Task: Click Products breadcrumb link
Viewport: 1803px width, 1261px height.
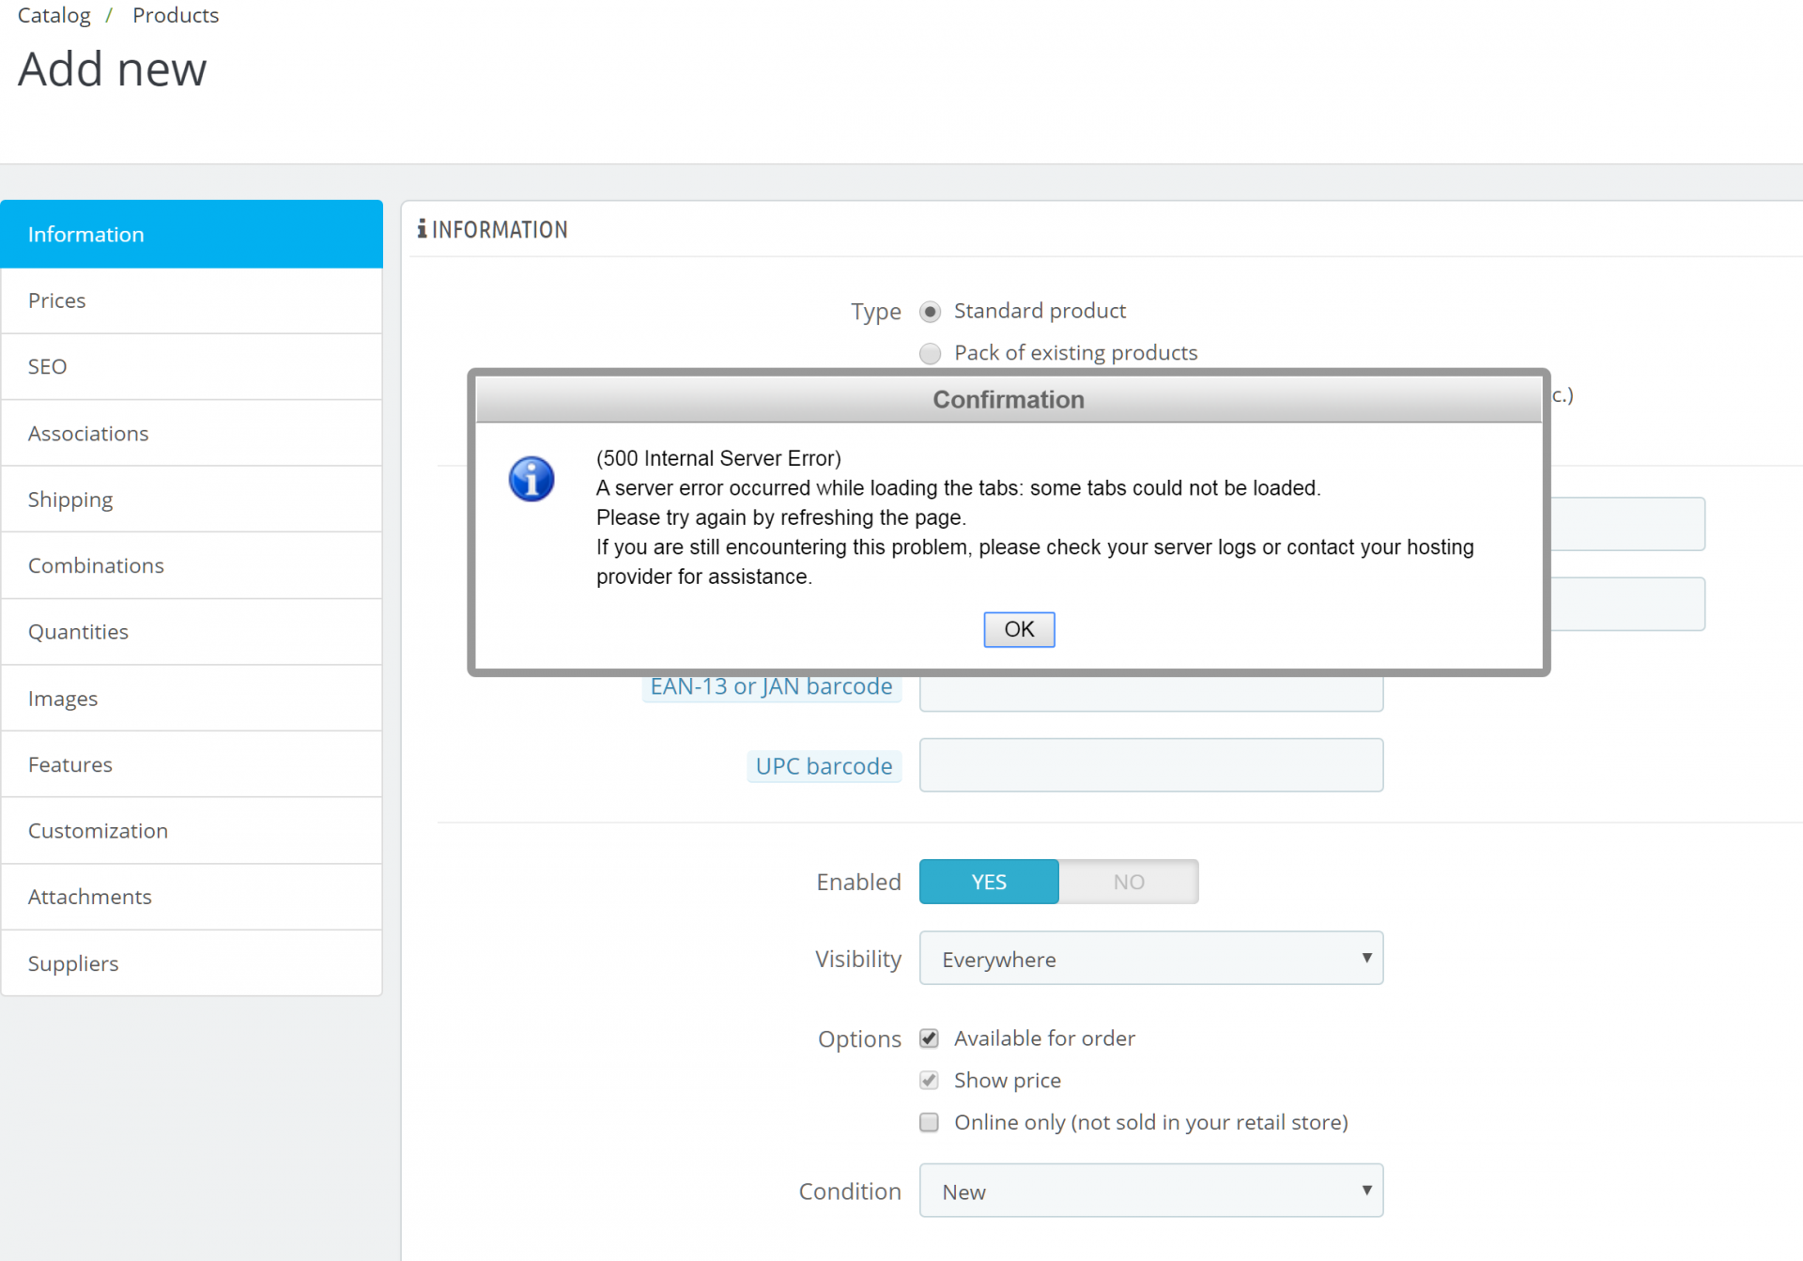Action: (x=176, y=15)
